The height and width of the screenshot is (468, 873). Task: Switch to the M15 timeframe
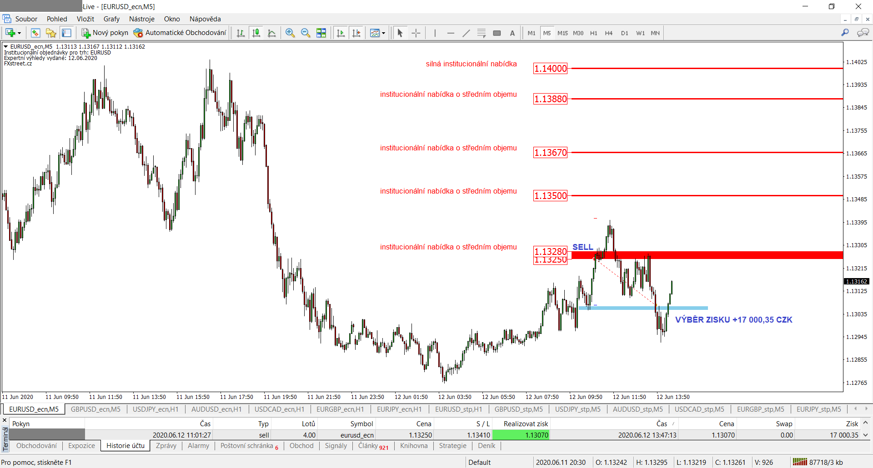pos(562,33)
